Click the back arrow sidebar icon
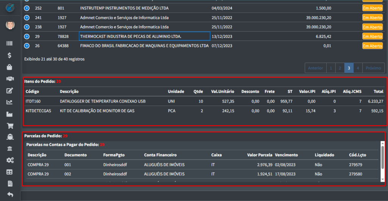The image size is (388, 201). click(x=10, y=195)
